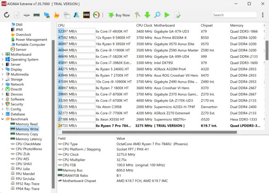Focus the Search input field
This screenshot has height=193, width=269.
[x=235, y=15]
